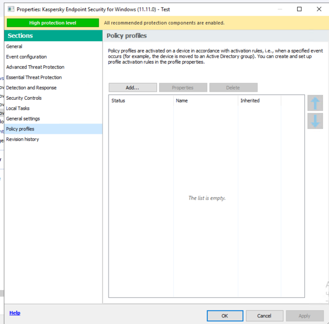This screenshot has height=324, width=329.
Task: Click the move profile down arrow
Action: tap(315, 121)
